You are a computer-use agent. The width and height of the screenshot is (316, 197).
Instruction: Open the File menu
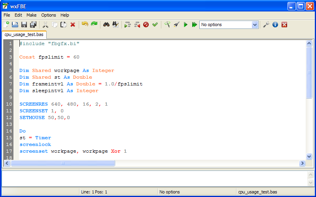click(x=7, y=15)
